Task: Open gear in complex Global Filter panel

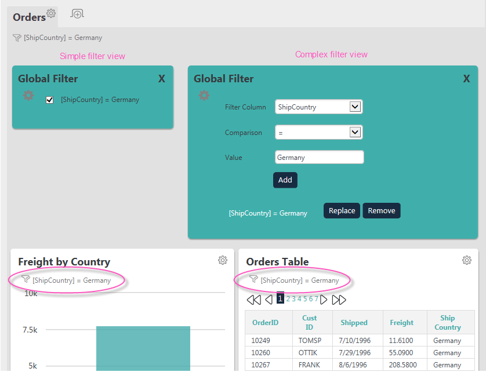Action: coord(204,96)
